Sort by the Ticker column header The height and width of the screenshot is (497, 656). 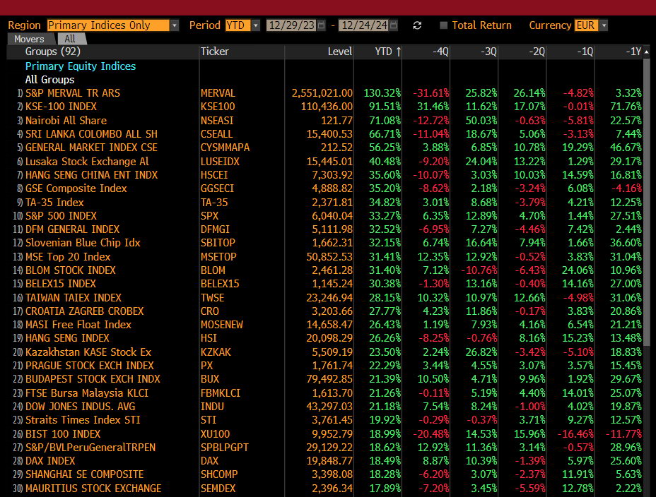click(x=215, y=52)
